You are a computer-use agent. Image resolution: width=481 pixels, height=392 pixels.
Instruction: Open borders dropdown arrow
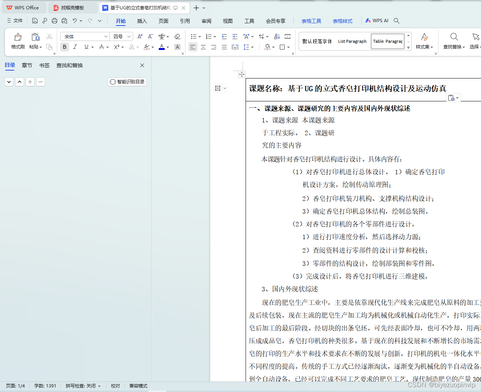pos(288,47)
